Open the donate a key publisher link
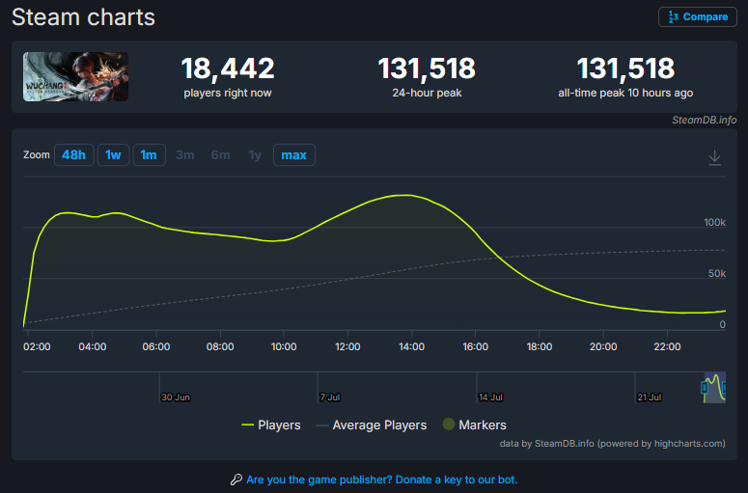This screenshot has width=748, height=493. click(x=381, y=479)
